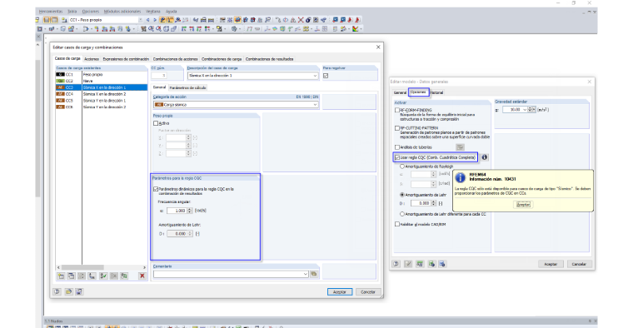This screenshot has height=328, width=633.
Task: Open Ayuda menu
Action: click(x=172, y=12)
